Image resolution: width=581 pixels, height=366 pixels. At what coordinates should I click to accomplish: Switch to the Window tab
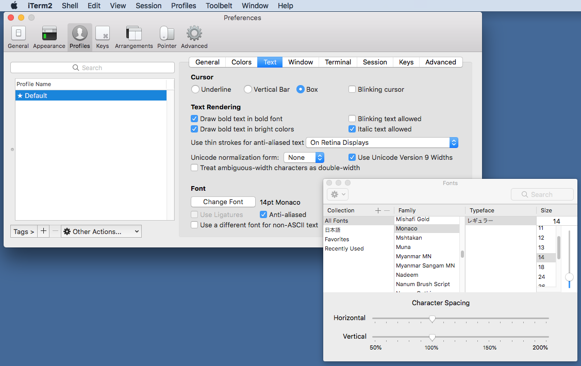tap(301, 62)
